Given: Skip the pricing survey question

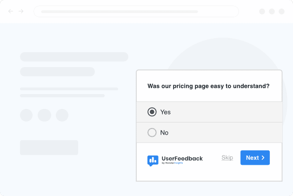Looking at the screenshot, I should click(x=227, y=158).
